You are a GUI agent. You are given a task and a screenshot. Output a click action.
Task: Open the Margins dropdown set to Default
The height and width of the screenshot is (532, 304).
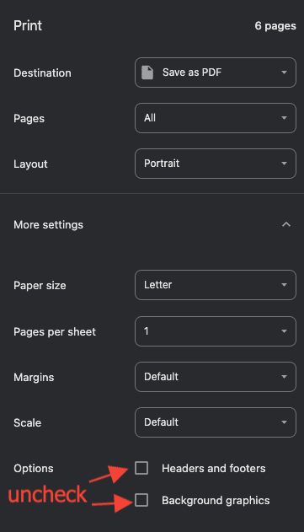216,377
